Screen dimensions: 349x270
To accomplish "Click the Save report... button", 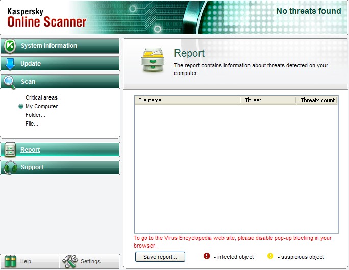I will point(160,257).
